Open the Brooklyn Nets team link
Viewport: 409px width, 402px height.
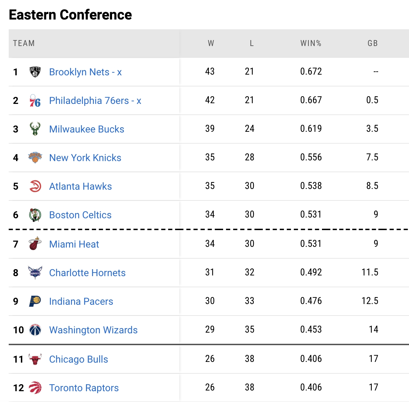tap(85, 72)
